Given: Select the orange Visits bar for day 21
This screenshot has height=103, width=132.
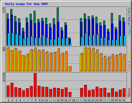Looking at the screenshot, I should click(86, 59).
